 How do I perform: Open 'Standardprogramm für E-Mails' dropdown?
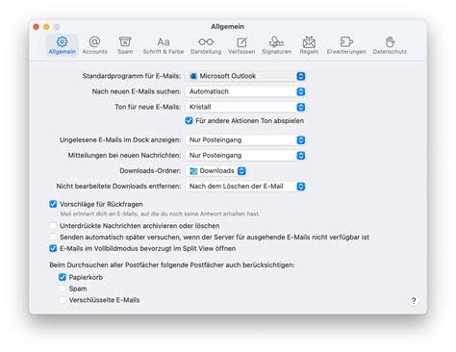[x=245, y=76]
